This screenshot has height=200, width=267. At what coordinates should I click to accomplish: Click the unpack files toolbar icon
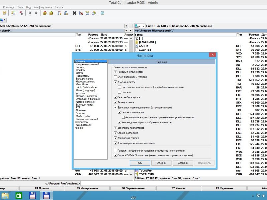coord(51,13)
